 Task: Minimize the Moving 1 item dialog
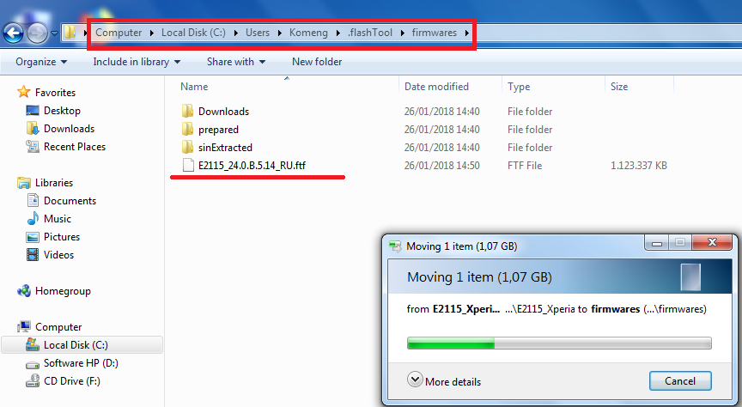tap(656, 243)
